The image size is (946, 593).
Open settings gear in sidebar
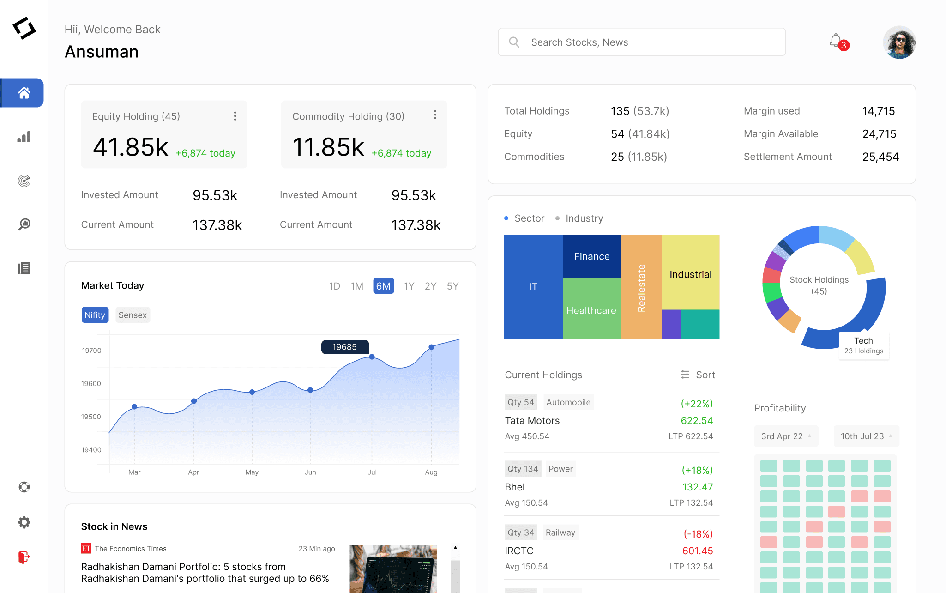click(x=24, y=522)
